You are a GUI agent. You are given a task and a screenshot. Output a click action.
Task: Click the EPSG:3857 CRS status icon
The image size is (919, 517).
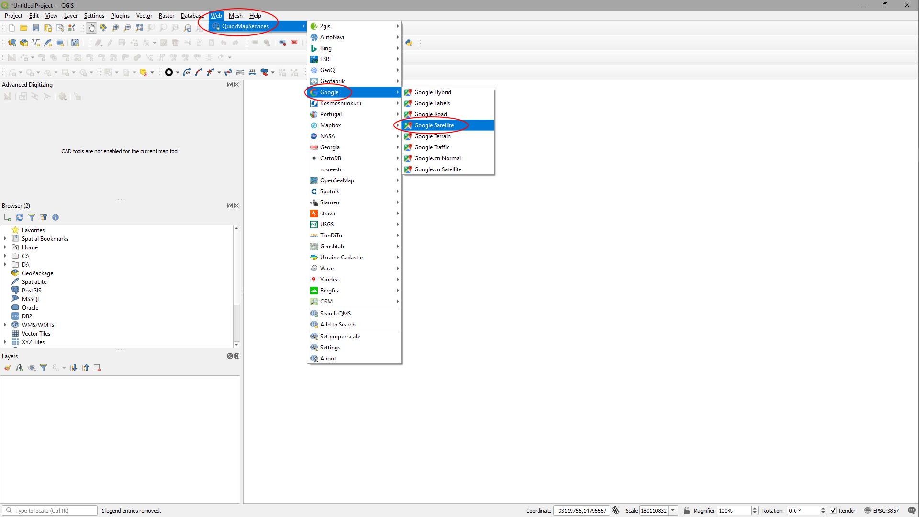click(881, 511)
